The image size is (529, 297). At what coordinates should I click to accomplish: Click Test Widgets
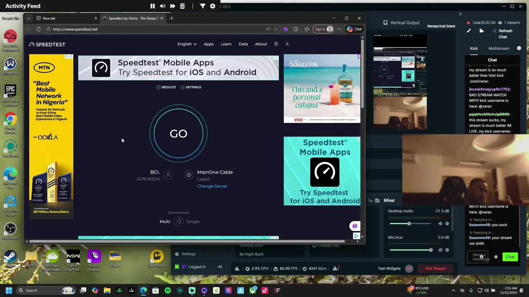point(389,269)
